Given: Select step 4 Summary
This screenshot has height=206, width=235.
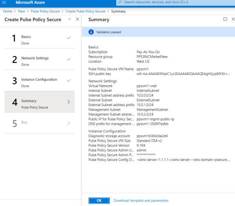Looking at the screenshot, I should pyautogui.click(x=40, y=102).
